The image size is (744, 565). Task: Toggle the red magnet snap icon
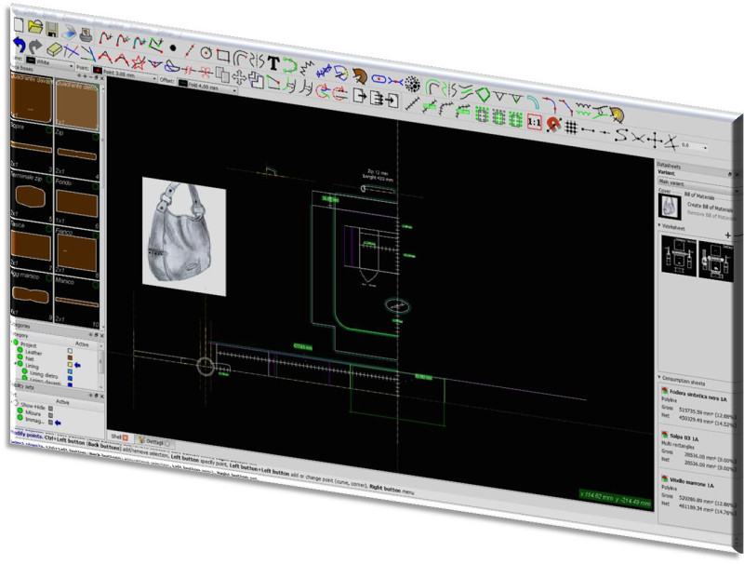coord(552,125)
